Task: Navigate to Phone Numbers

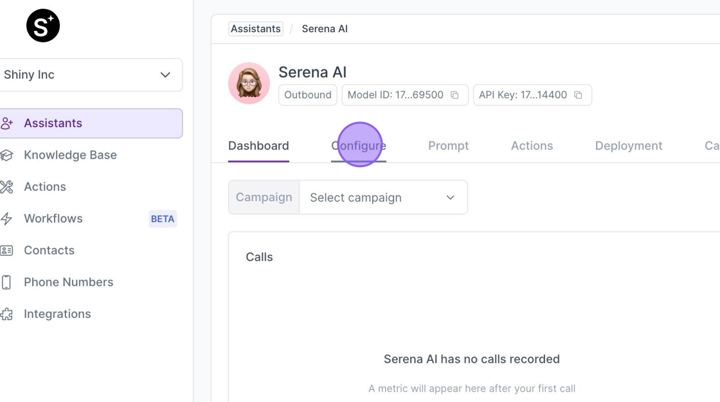Action: point(68,282)
